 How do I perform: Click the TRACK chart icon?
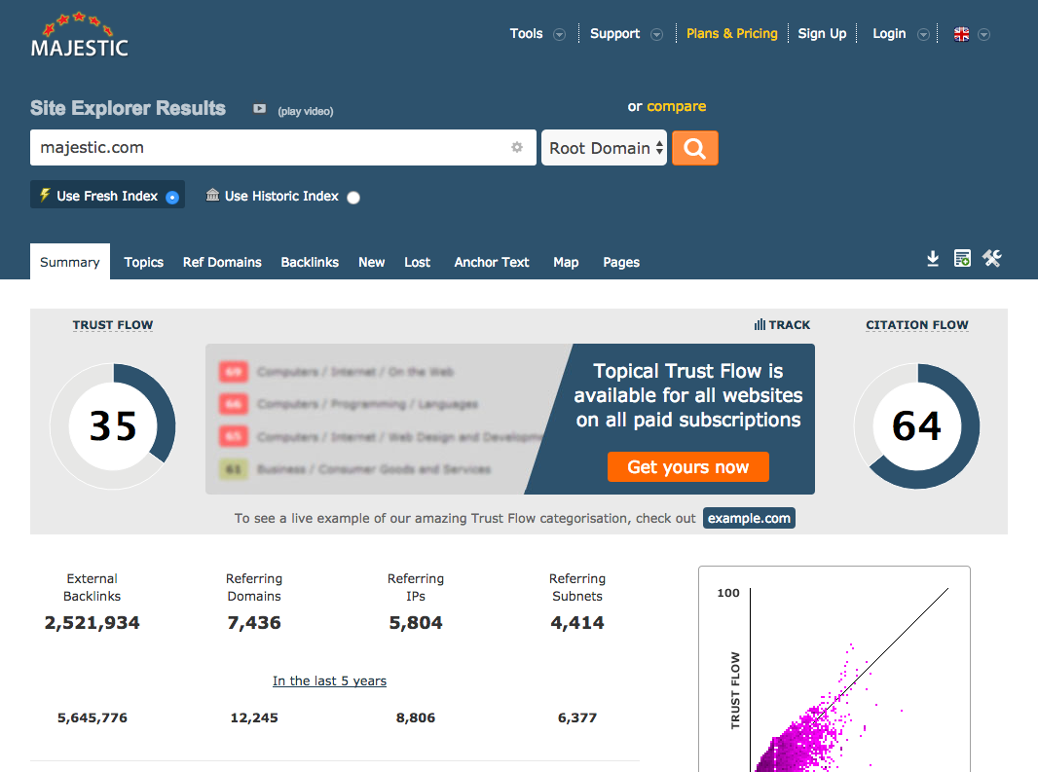point(760,324)
